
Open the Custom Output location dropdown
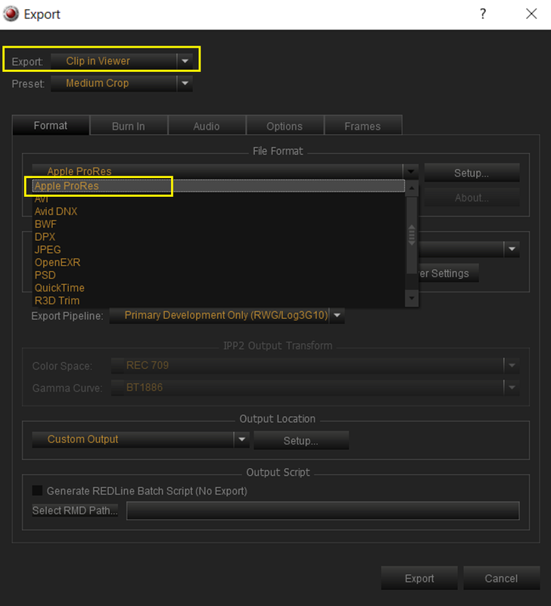tap(141, 439)
